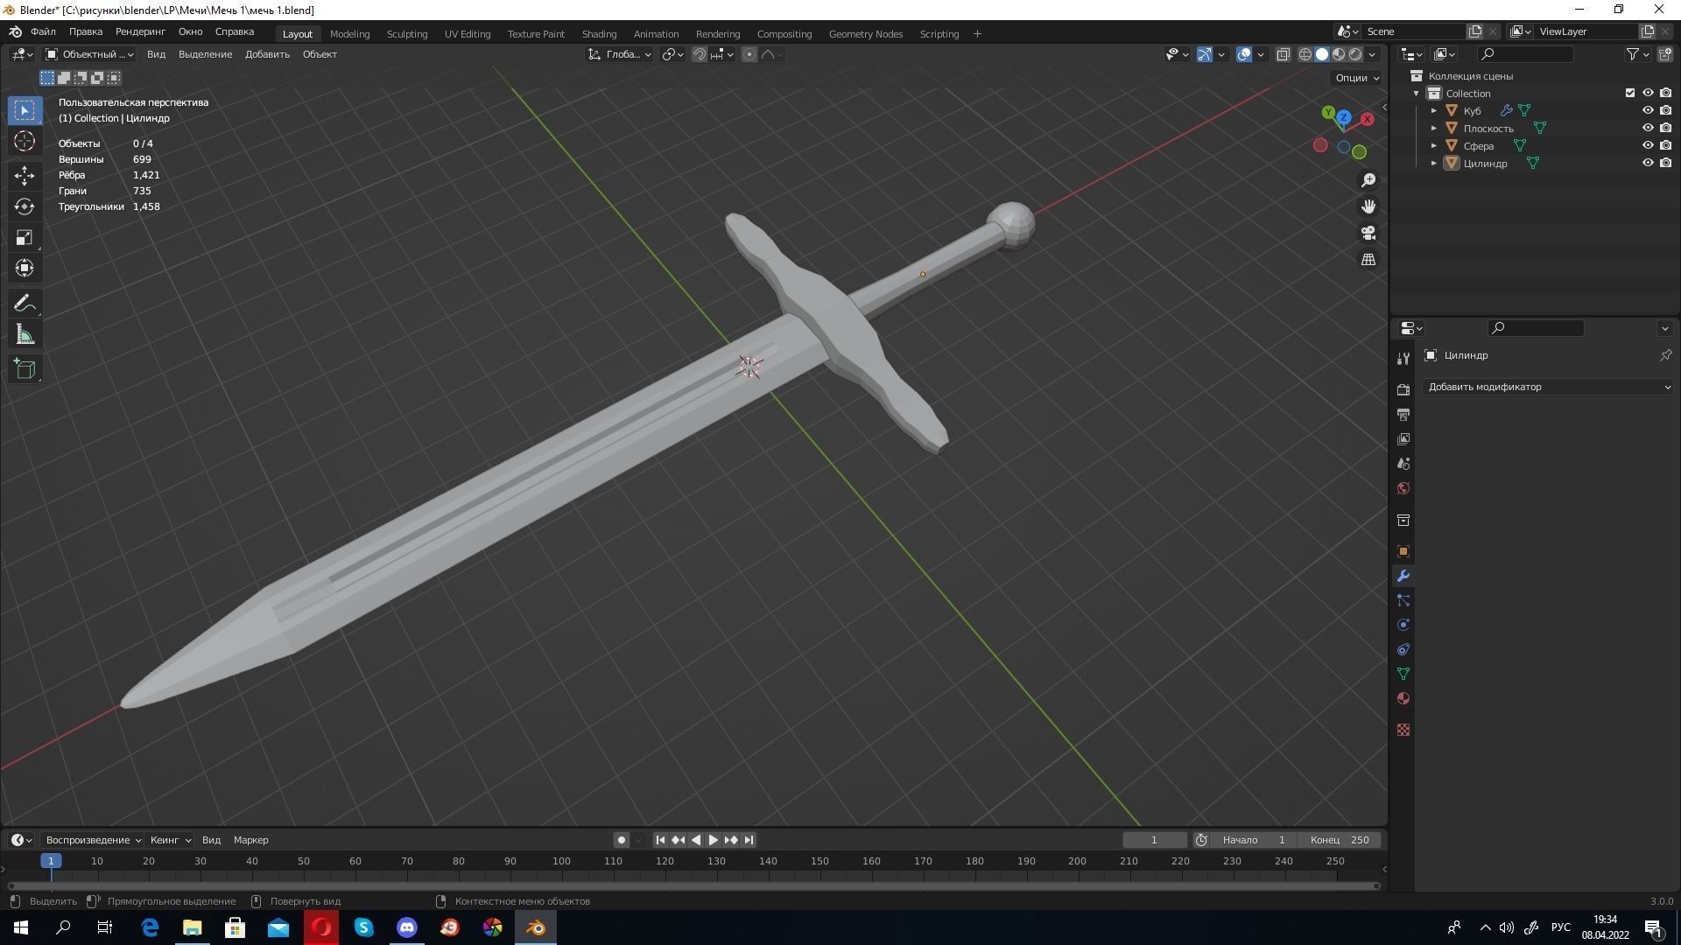Toggle viewport visibility of Сфера
1681x945 pixels.
pos(1649,145)
